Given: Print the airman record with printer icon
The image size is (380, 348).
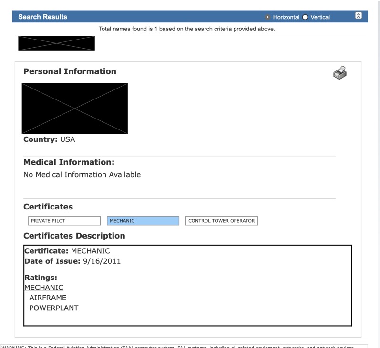Looking at the screenshot, I should [339, 73].
